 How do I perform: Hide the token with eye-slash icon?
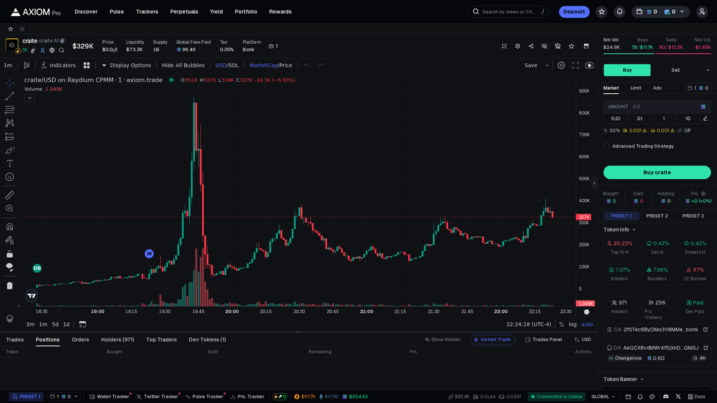[x=544, y=46]
